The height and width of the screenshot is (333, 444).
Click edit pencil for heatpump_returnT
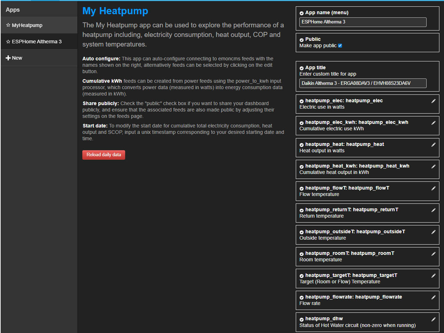pyautogui.click(x=433, y=210)
